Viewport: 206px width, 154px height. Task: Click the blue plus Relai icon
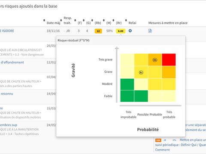tap(130, 31)
